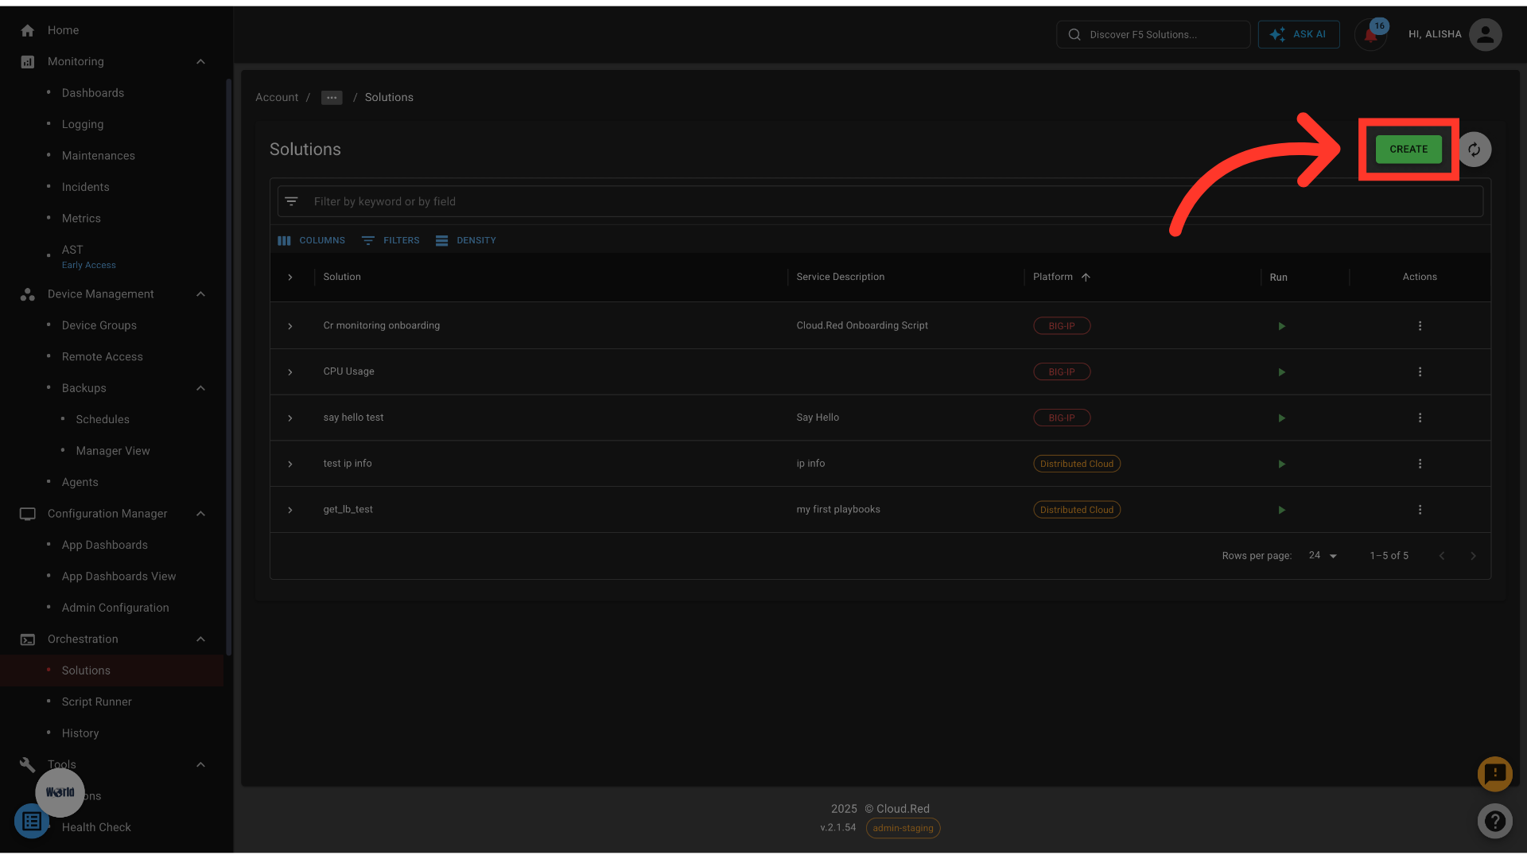Open the notifications bell

(x=1370, y=35)
